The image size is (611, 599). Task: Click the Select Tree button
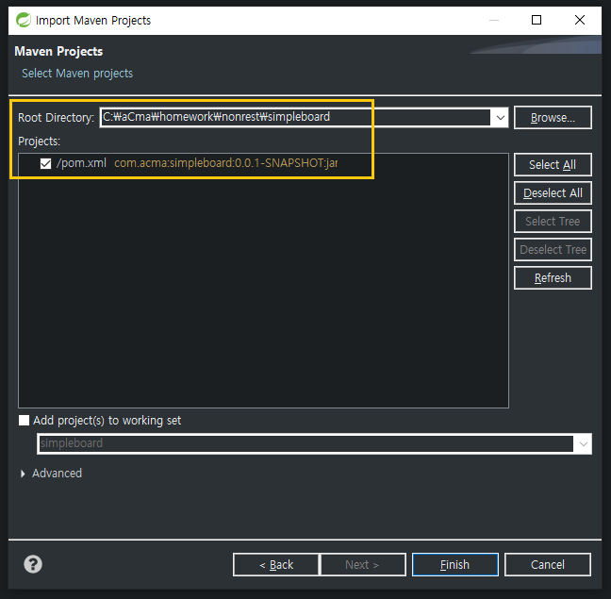[x=553, y=222]
